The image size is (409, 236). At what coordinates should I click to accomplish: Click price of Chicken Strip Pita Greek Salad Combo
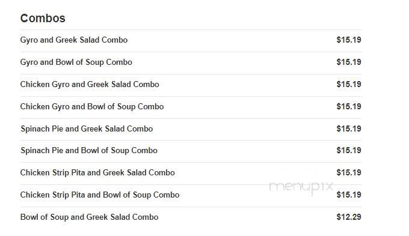(x=349, y=172)
